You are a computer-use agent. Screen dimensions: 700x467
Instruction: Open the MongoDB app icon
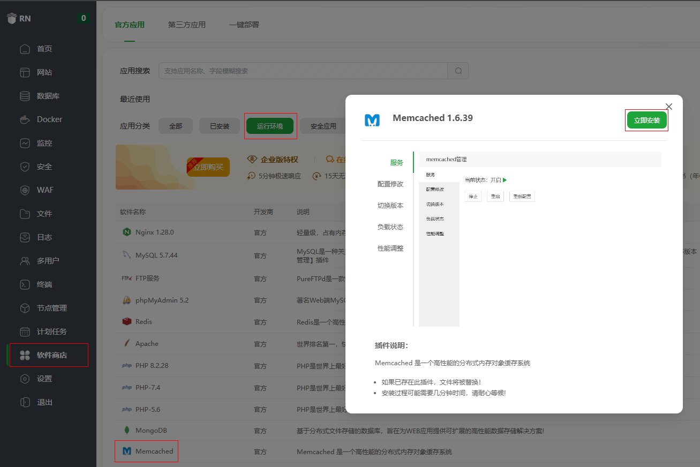126,430
